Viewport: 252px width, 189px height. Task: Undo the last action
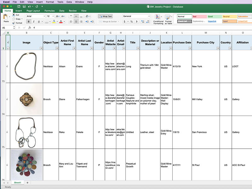[29, 7]
